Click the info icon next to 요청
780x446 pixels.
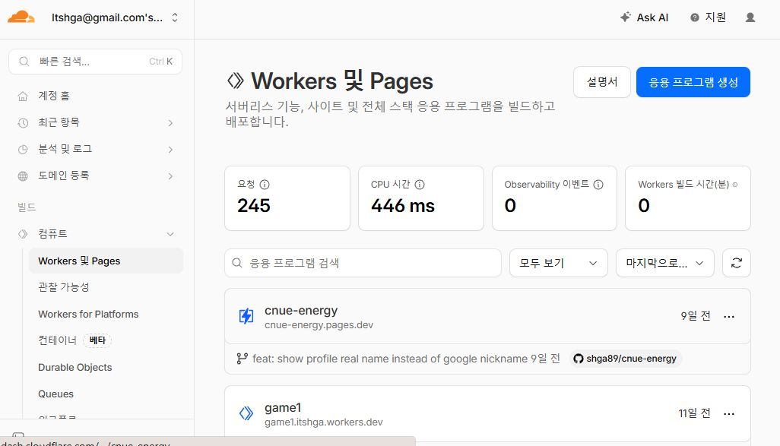265,185
